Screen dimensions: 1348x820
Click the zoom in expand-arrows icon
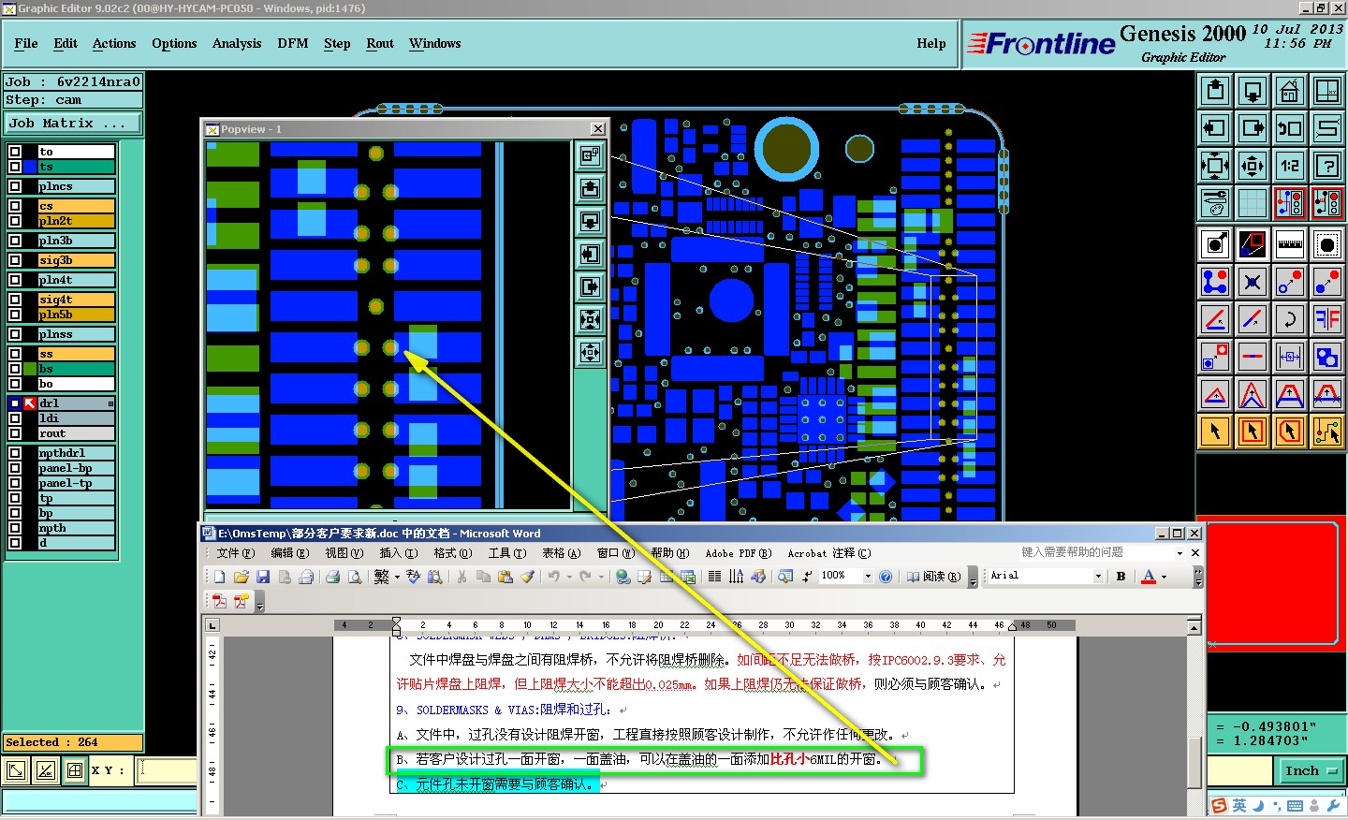point(1215,166)
